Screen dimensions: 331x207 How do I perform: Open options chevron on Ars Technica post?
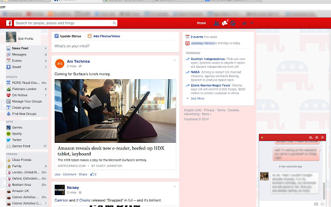point(175,61)
